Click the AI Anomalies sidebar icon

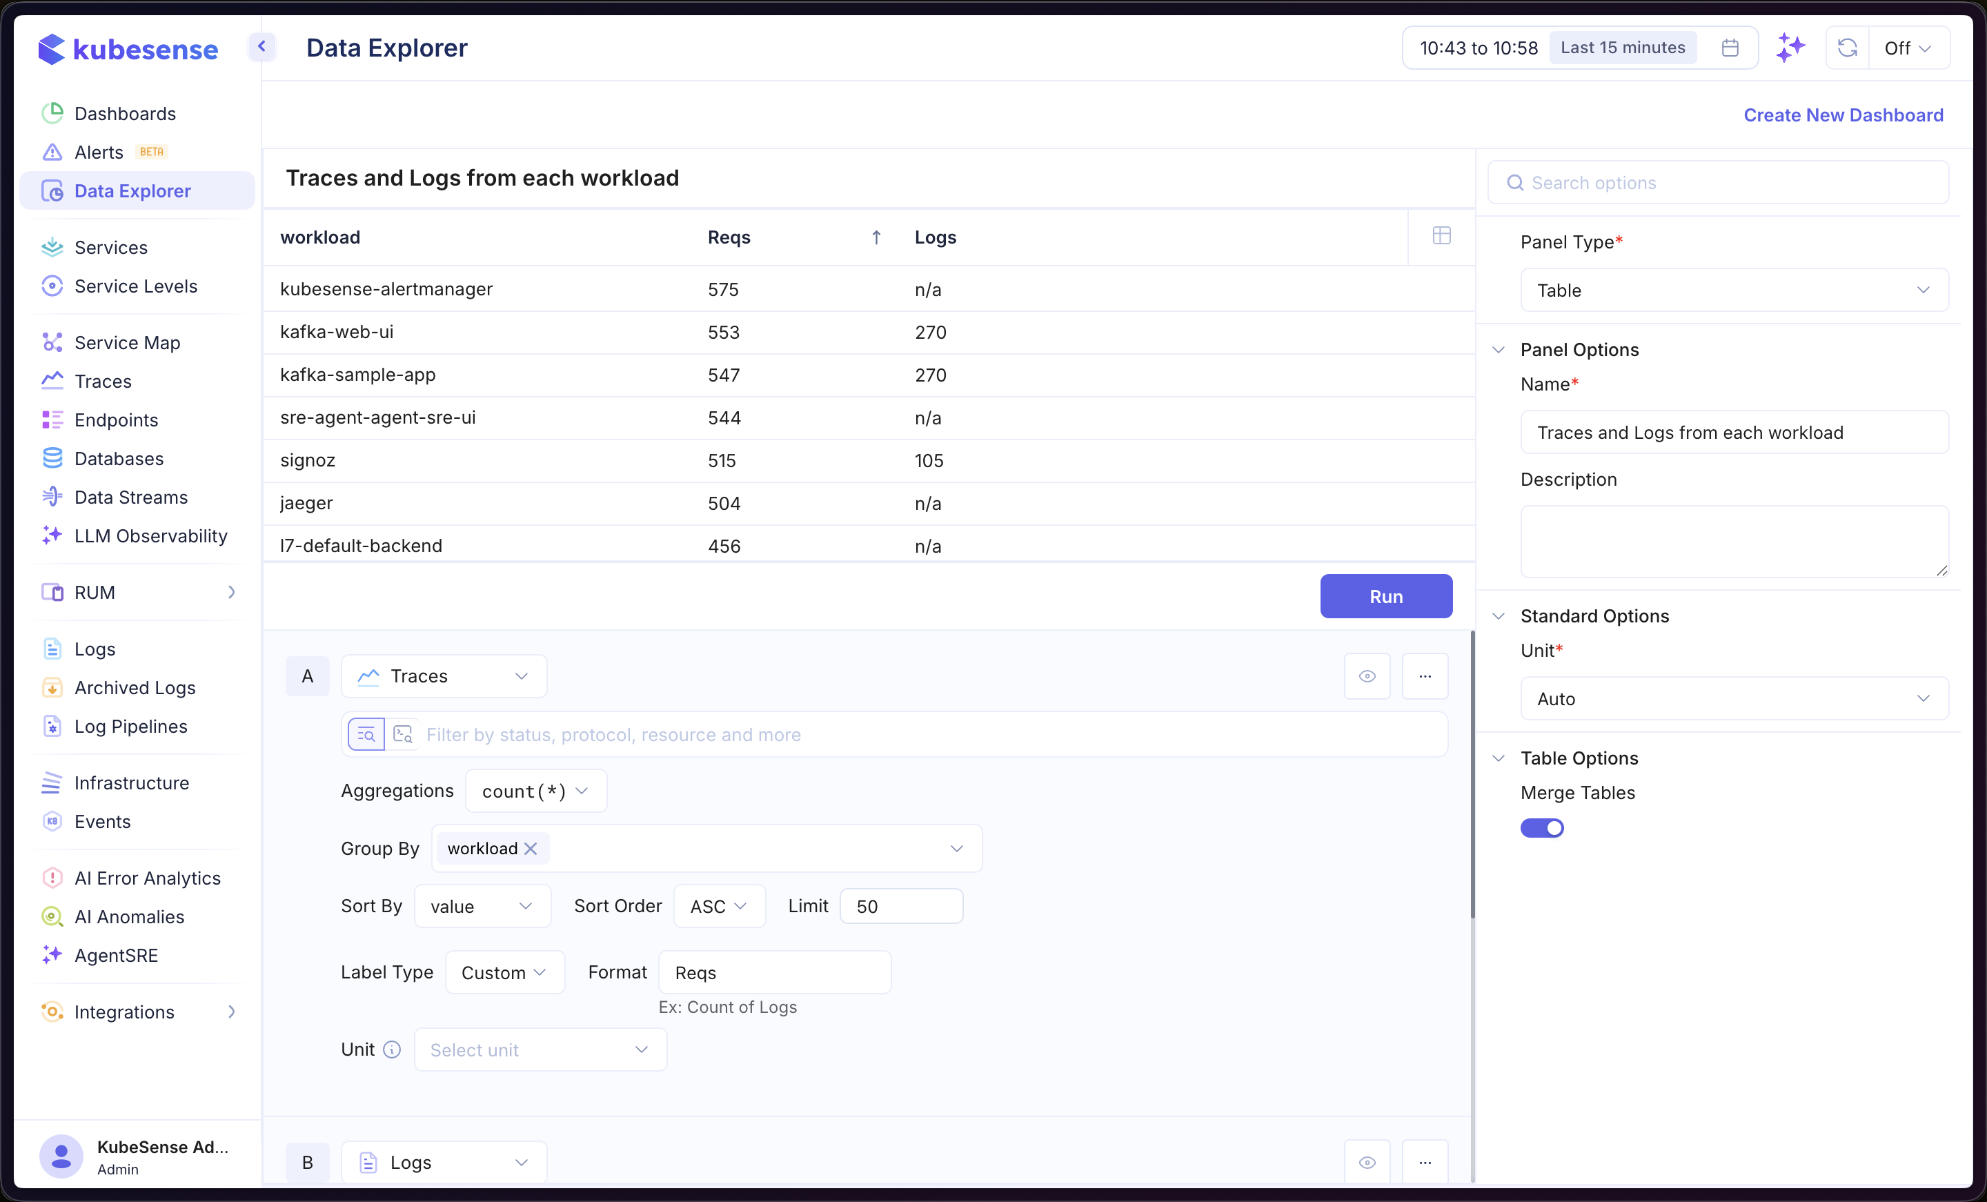(52, 916)
